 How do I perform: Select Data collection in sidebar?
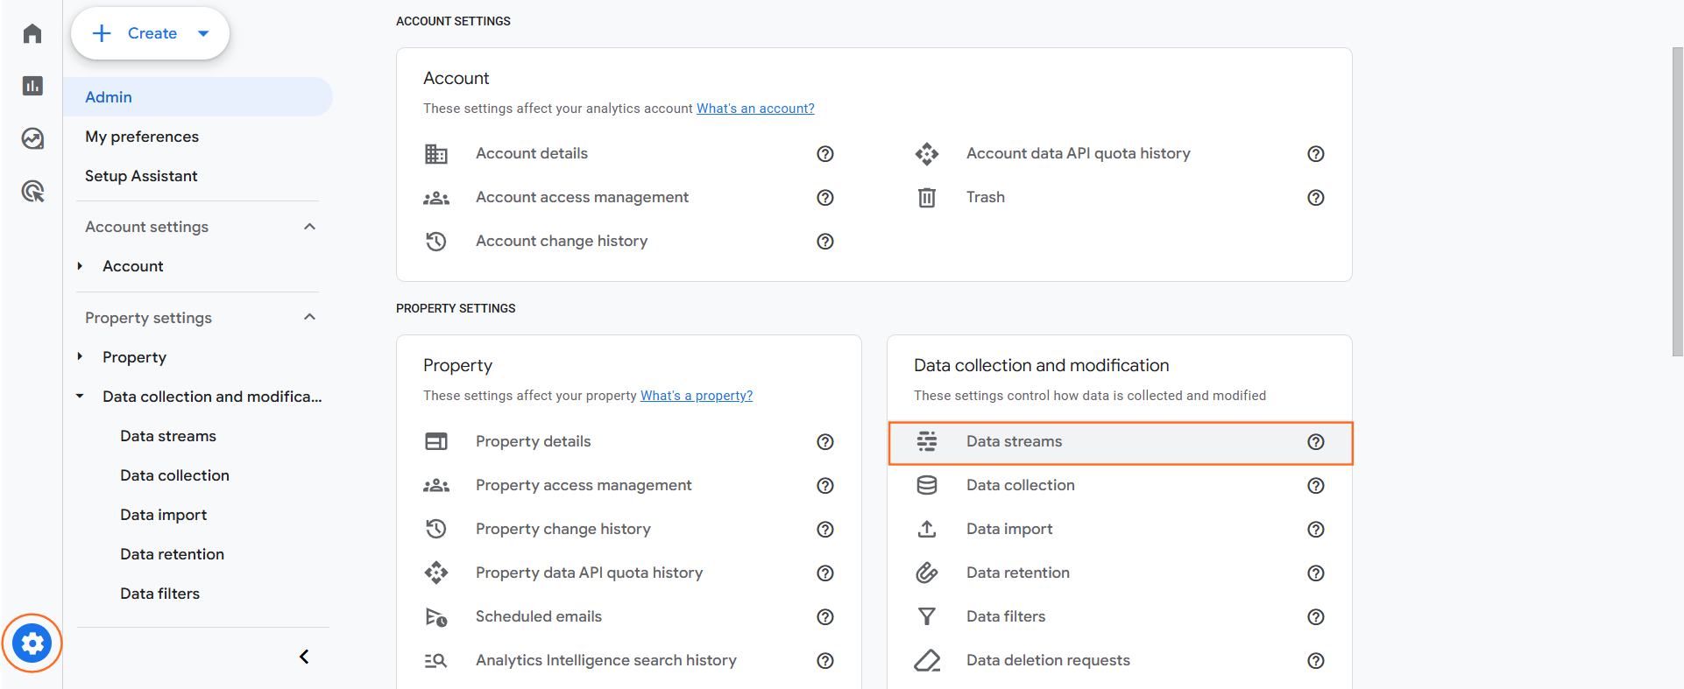174,475
